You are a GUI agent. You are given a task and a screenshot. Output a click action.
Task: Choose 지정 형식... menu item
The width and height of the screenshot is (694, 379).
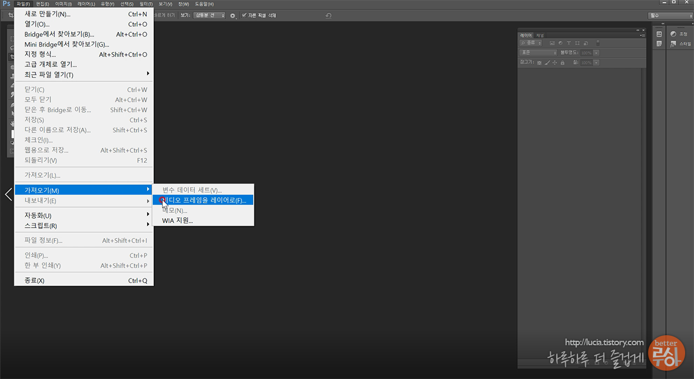[84, 54]
